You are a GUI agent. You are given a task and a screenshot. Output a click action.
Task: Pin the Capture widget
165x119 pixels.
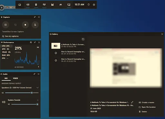[x=35, y=17]
